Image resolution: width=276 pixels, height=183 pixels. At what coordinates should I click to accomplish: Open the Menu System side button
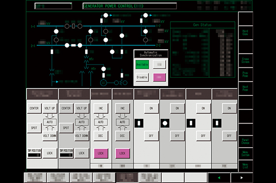click(245, 153)
